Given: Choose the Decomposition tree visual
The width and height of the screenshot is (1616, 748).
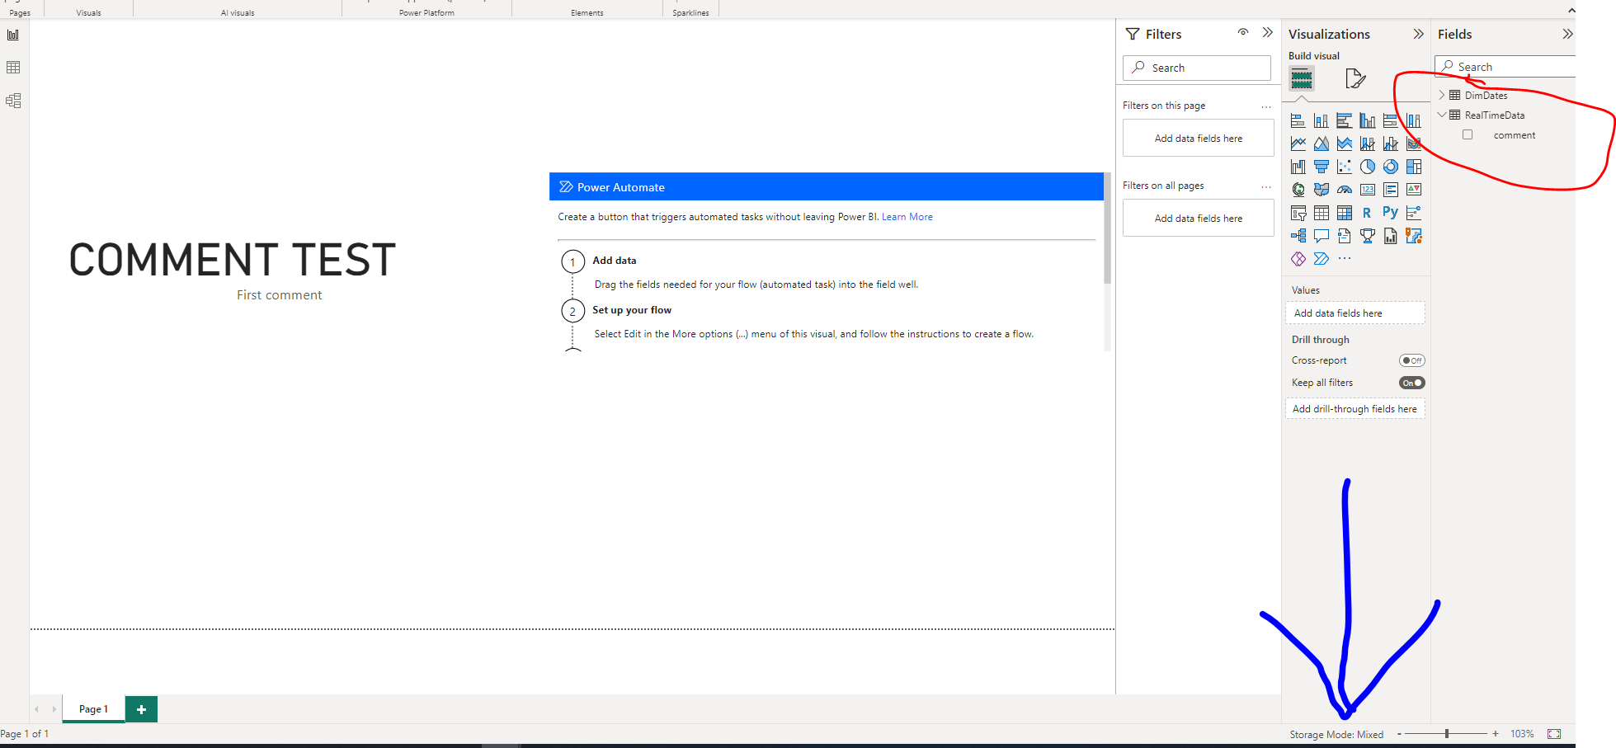Looking at the screenshot, I should click(1298, 236).
